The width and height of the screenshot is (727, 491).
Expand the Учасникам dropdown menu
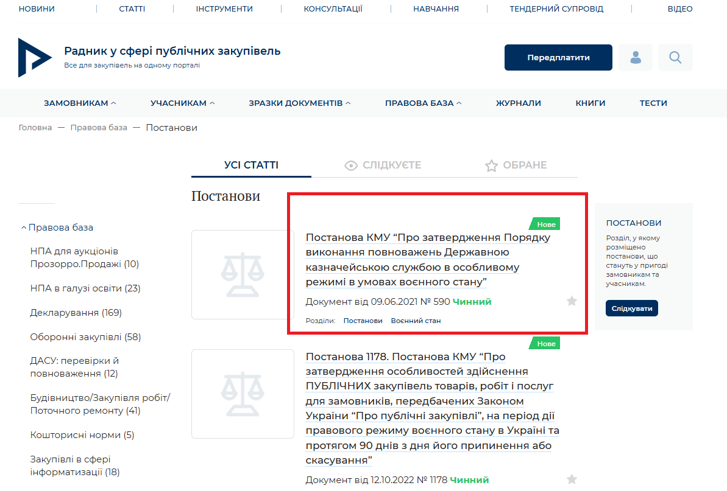pyautogui.click(x=182, y=103)
